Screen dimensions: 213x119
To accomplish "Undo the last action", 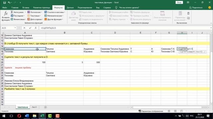I will click(x=9, y=2).
